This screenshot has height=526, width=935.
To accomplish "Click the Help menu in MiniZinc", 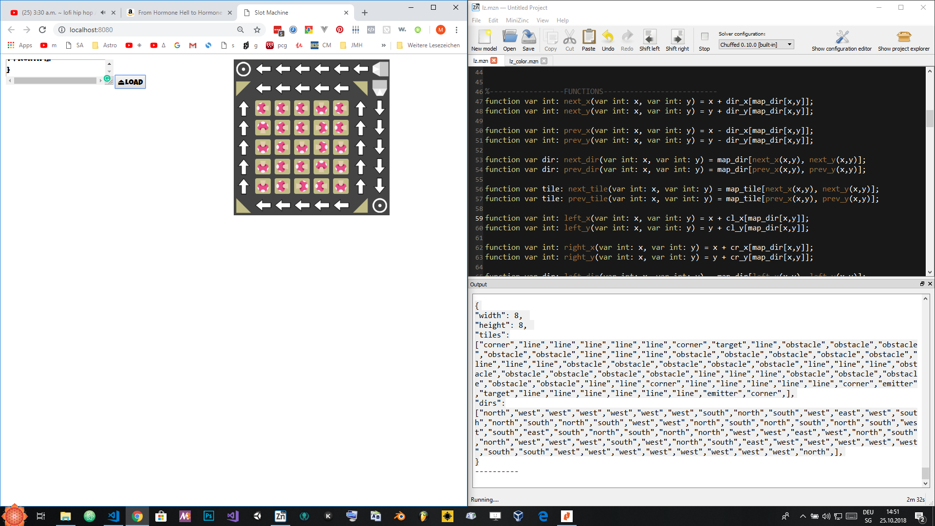I will point(562,19).
